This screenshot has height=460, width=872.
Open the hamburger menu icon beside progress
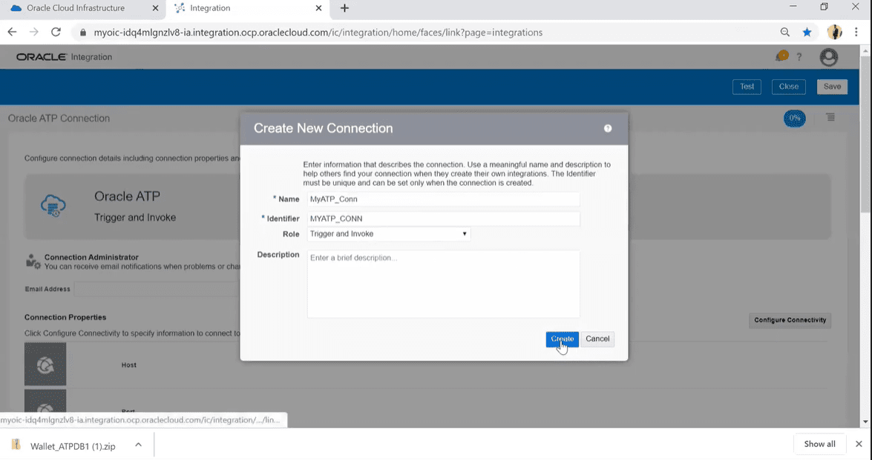tap(830, 118)
